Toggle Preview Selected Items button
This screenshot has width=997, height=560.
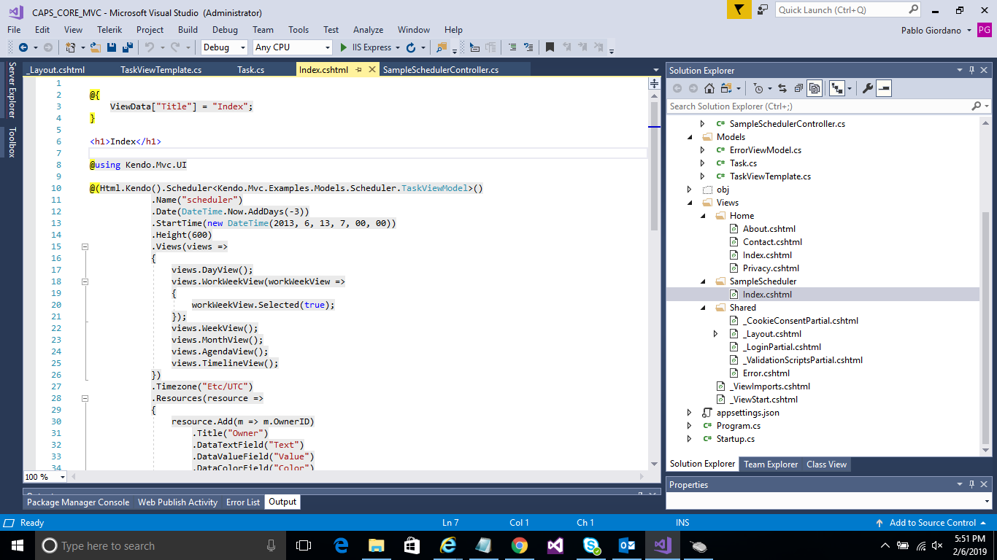[x=884, y=88]
